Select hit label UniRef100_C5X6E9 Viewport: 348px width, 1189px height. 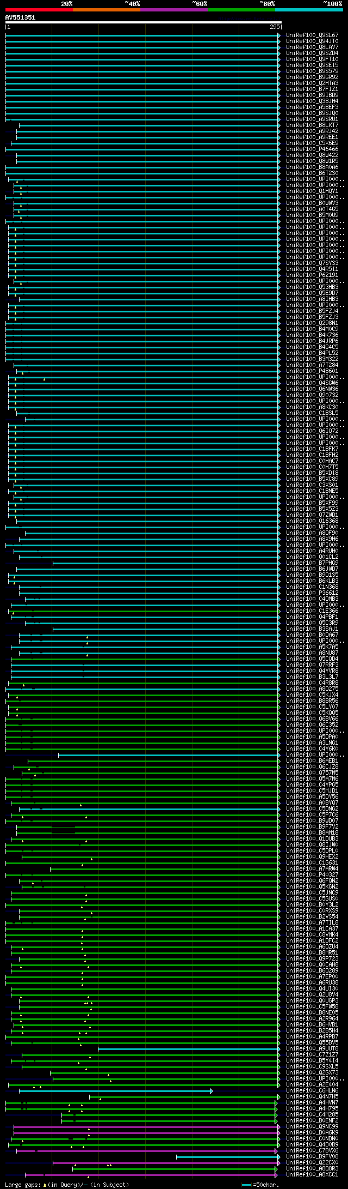tap(312, 143)
